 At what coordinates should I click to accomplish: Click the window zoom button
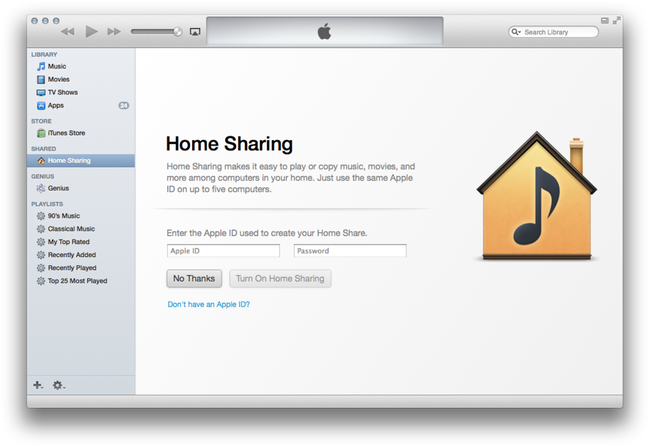(x=56, y=20)
